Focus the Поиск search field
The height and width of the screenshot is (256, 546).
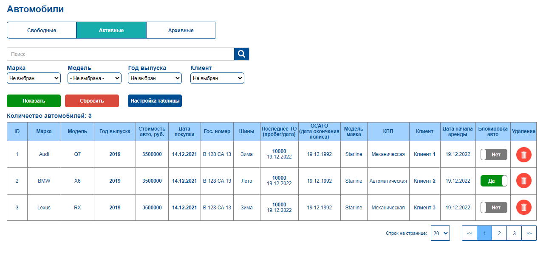pyautogui.click(x=120, y=54)
